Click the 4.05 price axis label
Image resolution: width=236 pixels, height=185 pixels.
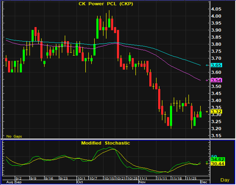(x=216, y=9)
